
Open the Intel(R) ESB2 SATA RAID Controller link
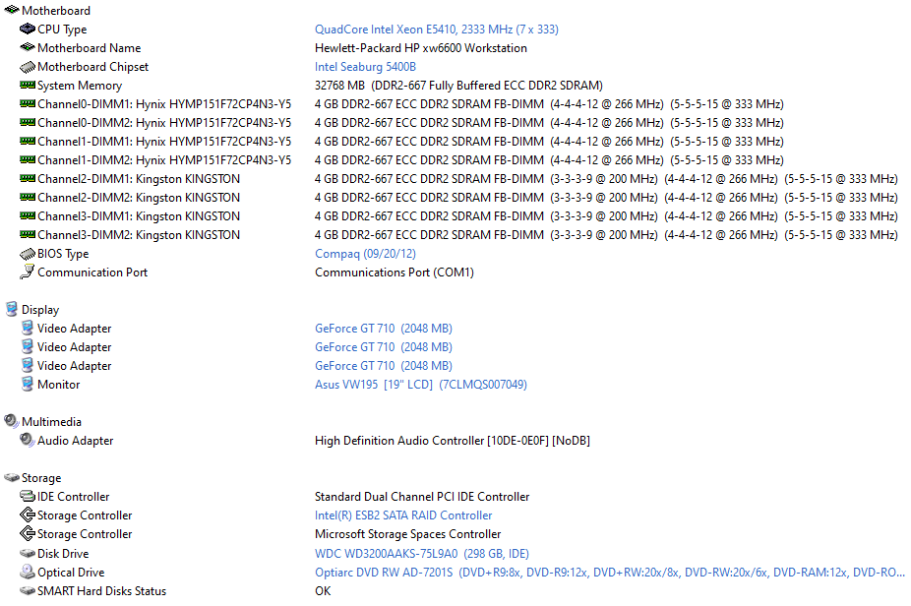(x=403, y=515)
